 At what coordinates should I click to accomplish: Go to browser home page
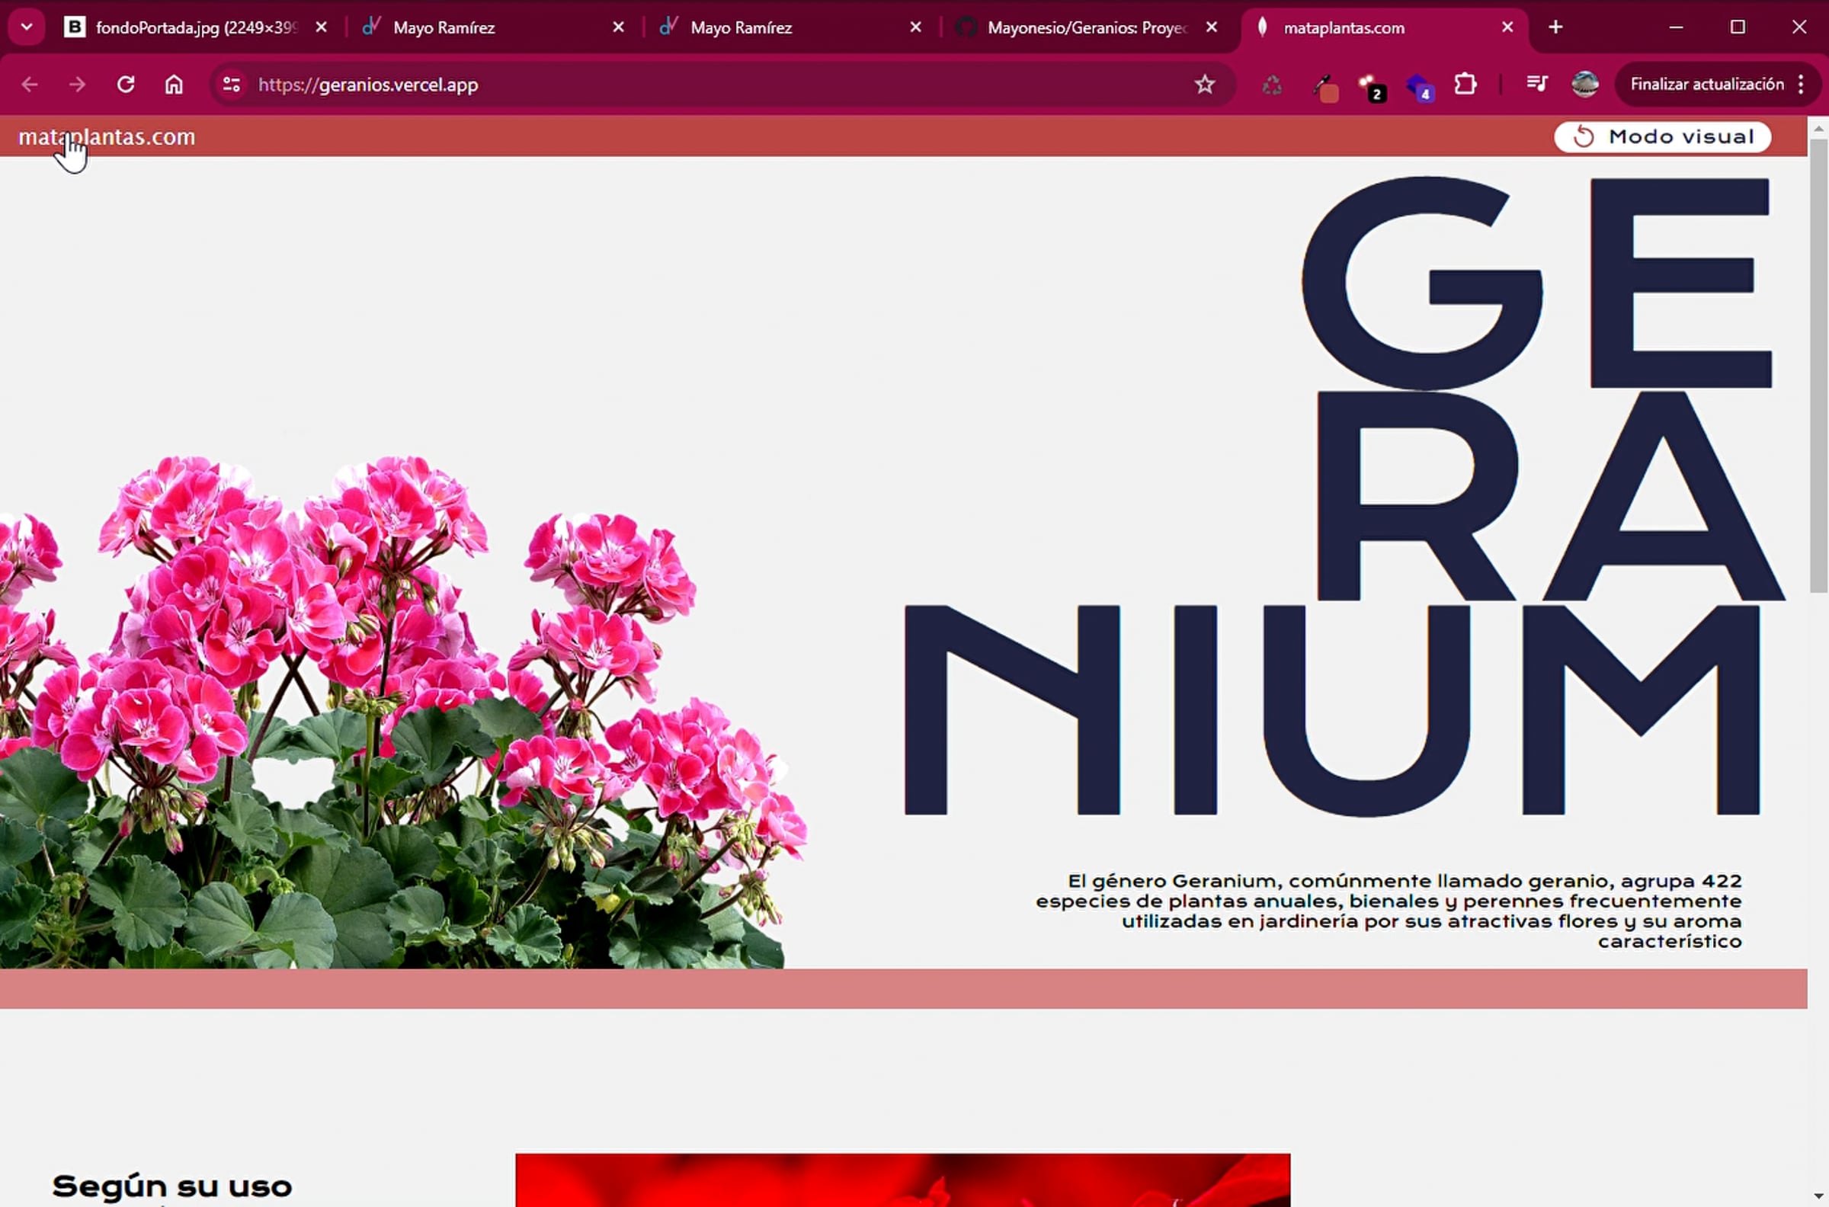point(174,85)
